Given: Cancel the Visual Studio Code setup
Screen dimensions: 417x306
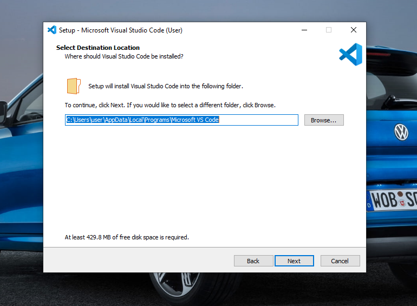Looking at the screenshot, I should (340, 261).
